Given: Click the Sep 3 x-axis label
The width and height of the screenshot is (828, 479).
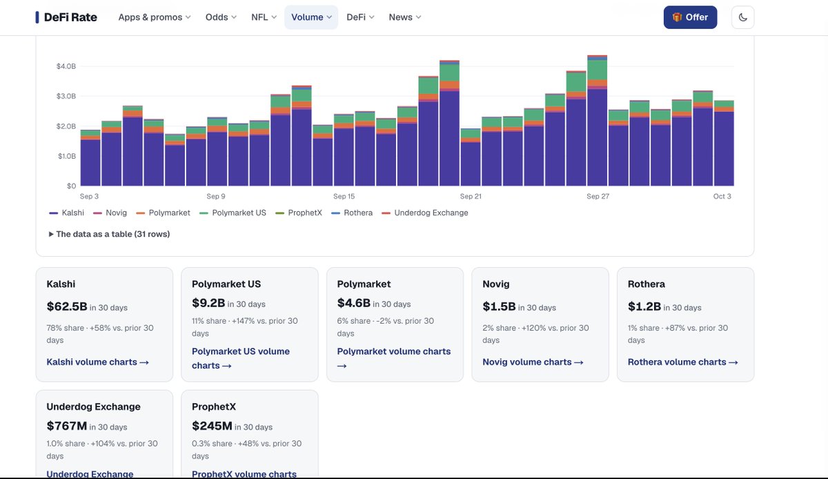Looking at the screenshot, I should 90,197.
